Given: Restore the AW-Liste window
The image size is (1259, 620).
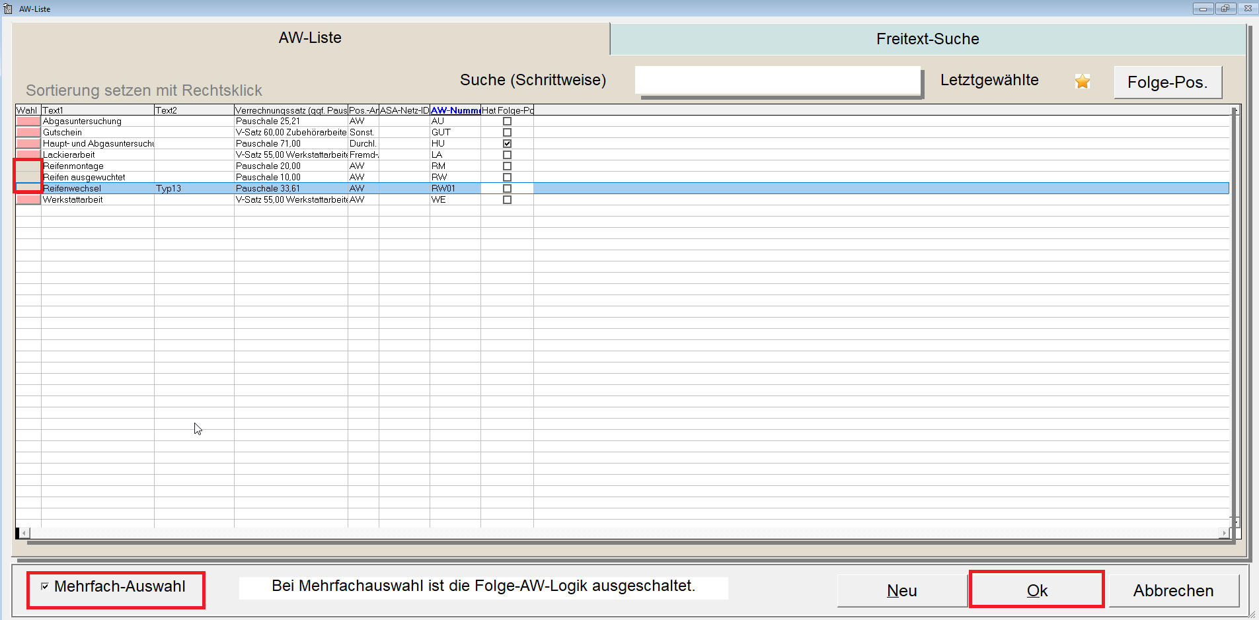Looking at the screenshot, I should (1225, 9).
